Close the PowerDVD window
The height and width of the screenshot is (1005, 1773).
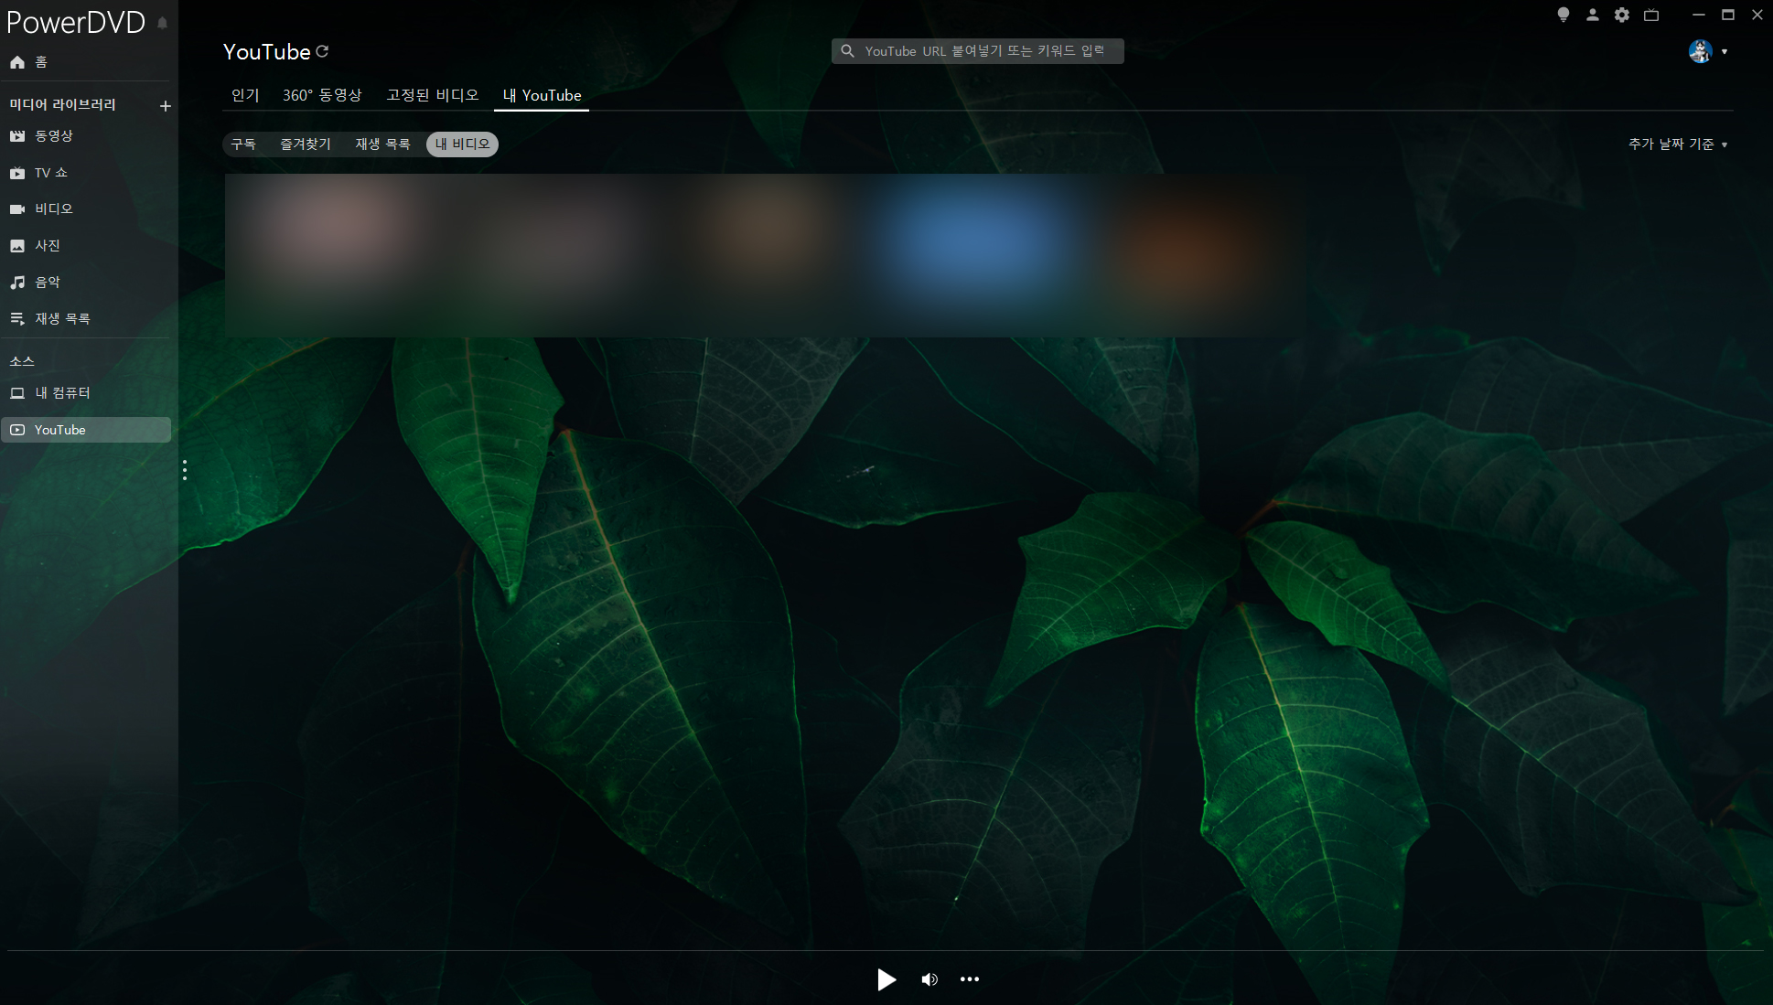pyautogui.click(x=1757, y=15)
